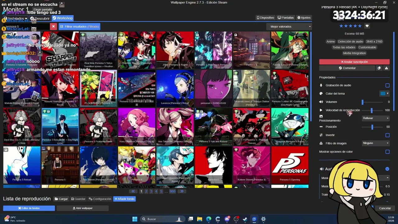
Task: Go to results page 2
Action: point(146,191)
